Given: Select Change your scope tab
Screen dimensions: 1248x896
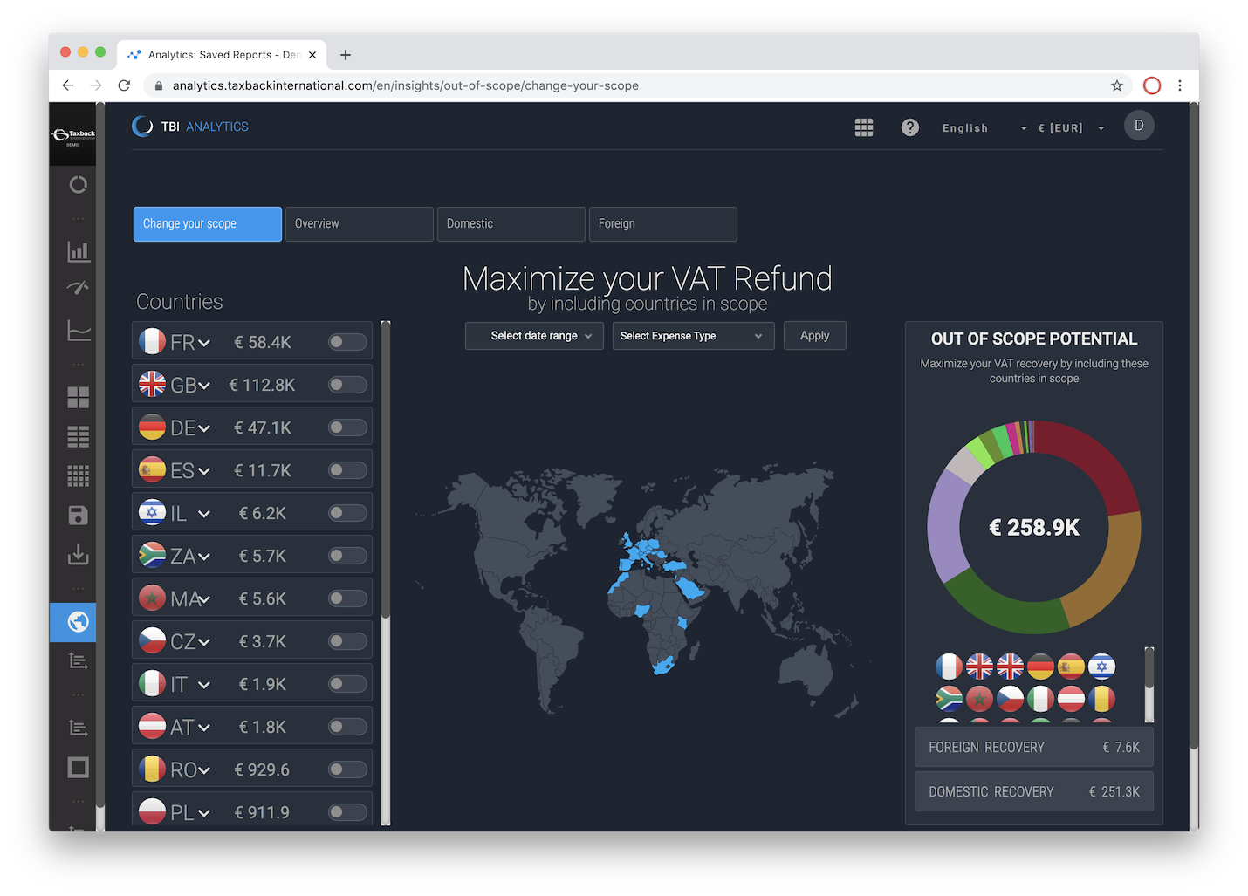Looking at the screenshot, I should point(208,224).
